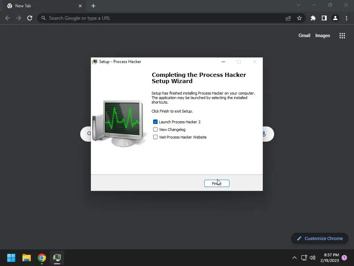Viewport: 354px width, 266px height.
Task: Close the New Tab tab
Action: tap(80, 6)
